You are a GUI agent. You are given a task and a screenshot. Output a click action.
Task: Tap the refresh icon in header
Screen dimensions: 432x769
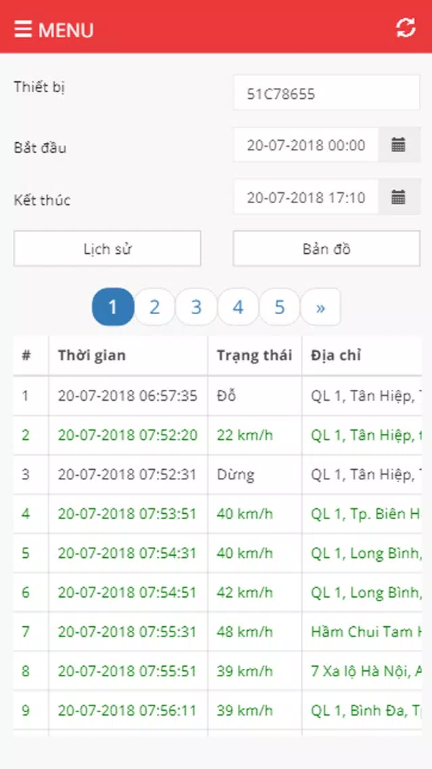tap(406, 28)
